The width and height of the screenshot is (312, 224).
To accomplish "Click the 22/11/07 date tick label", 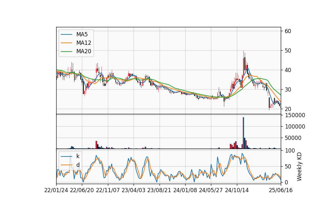I will coord(108,190).
